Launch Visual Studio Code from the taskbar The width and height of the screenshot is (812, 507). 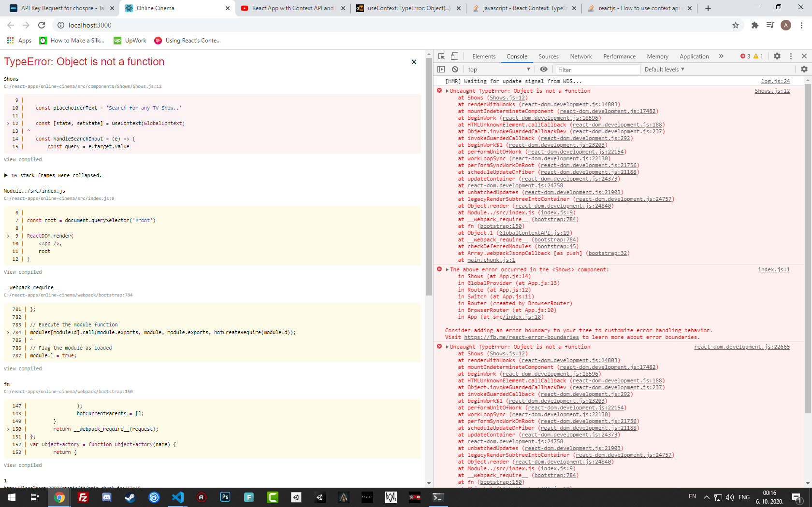[178, 497]
